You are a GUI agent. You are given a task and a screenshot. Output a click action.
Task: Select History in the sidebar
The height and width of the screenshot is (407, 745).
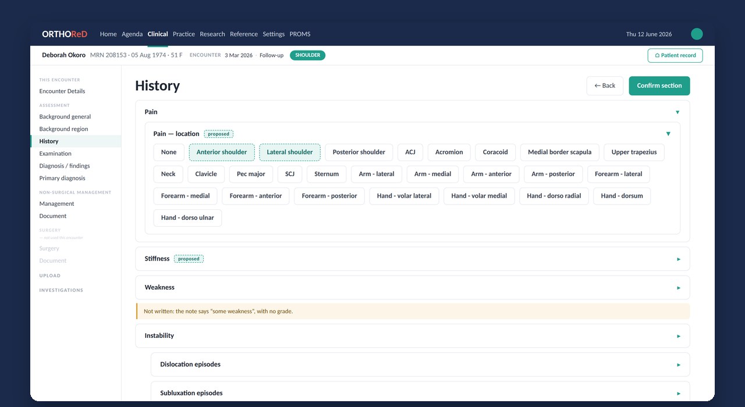[x=76, y=141]
